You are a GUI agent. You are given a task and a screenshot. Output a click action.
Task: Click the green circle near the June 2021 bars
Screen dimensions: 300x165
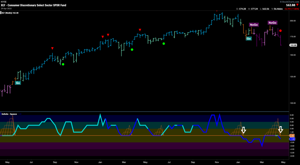tap(163, 44)
